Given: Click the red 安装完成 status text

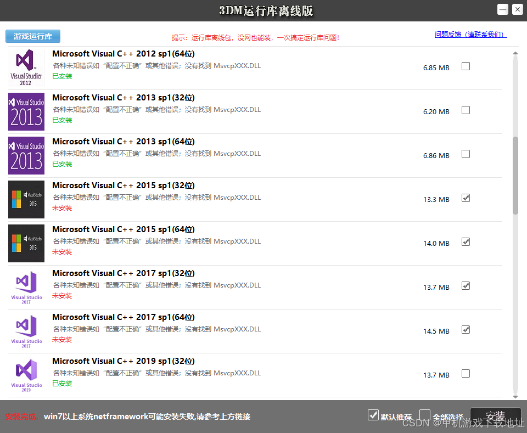Looking at the screenshot, I should click(22, 417).
